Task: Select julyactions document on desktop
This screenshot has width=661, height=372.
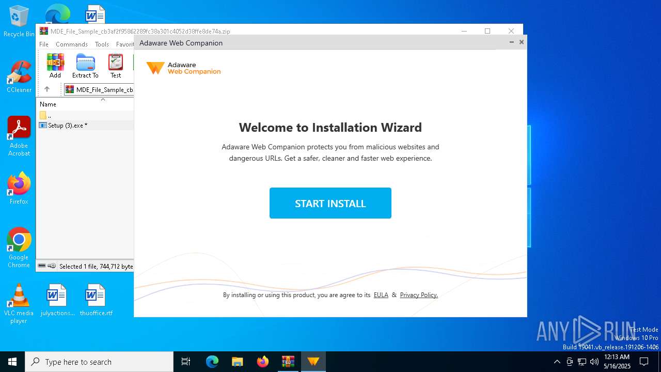Action: 57,300
